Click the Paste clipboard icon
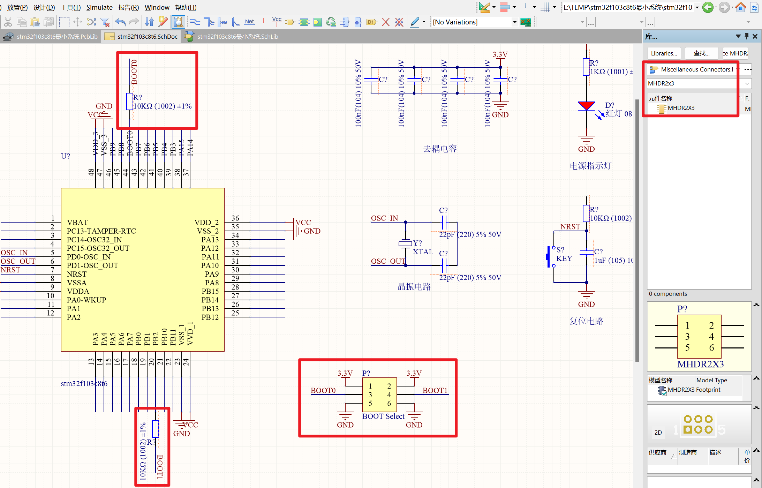The height and width of the screenshot is (488, 762). pyautogui.click(x=35, y=22)
